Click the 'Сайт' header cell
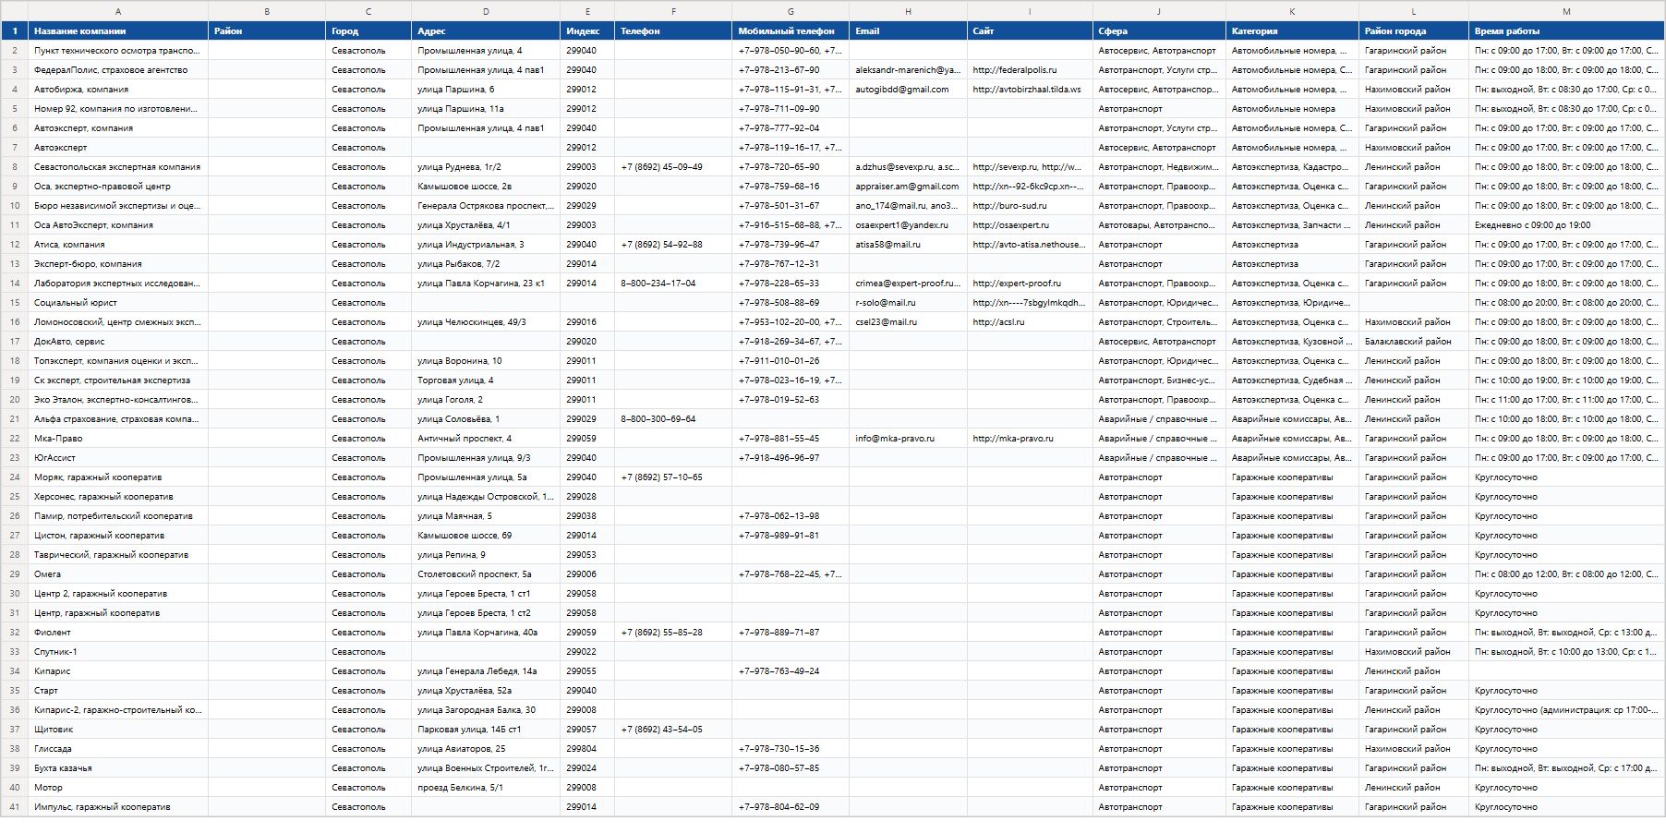 coord(1030,31)
